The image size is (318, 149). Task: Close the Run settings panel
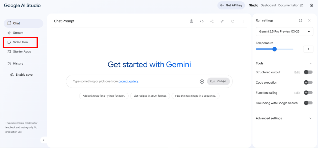[309, 20]
